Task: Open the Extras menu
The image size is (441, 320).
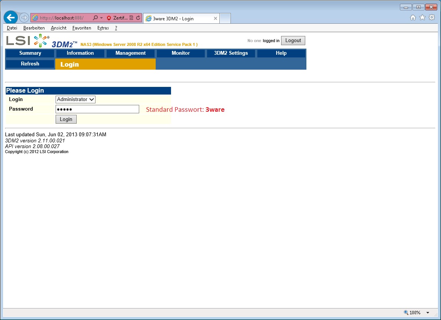Action: point(103,28)
